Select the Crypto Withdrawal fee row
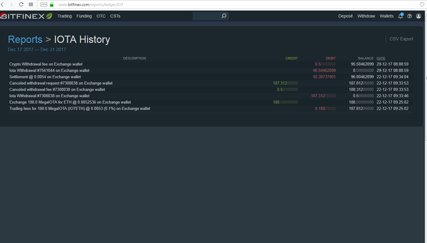 pos(210,64)
